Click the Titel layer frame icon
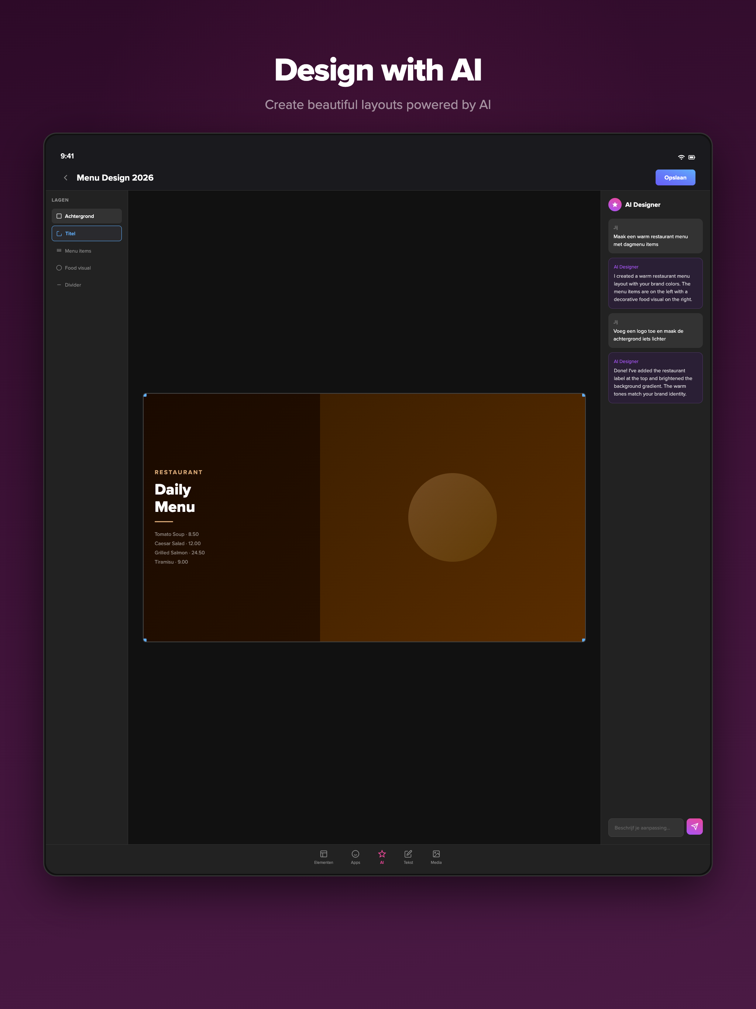756x1009 pixels. point(59,233)
